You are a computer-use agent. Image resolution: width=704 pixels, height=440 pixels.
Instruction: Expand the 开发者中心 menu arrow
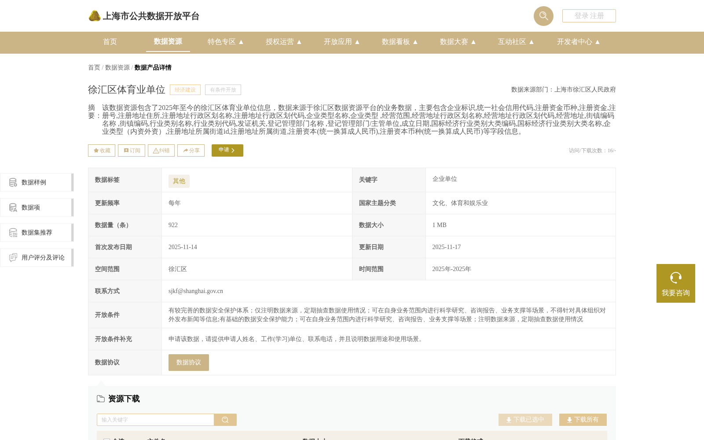(x=598, y=42)
